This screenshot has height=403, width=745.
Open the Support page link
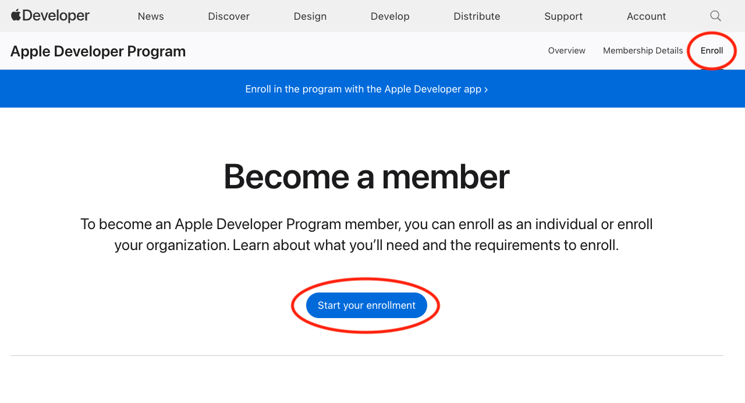[x=563, y=16]
